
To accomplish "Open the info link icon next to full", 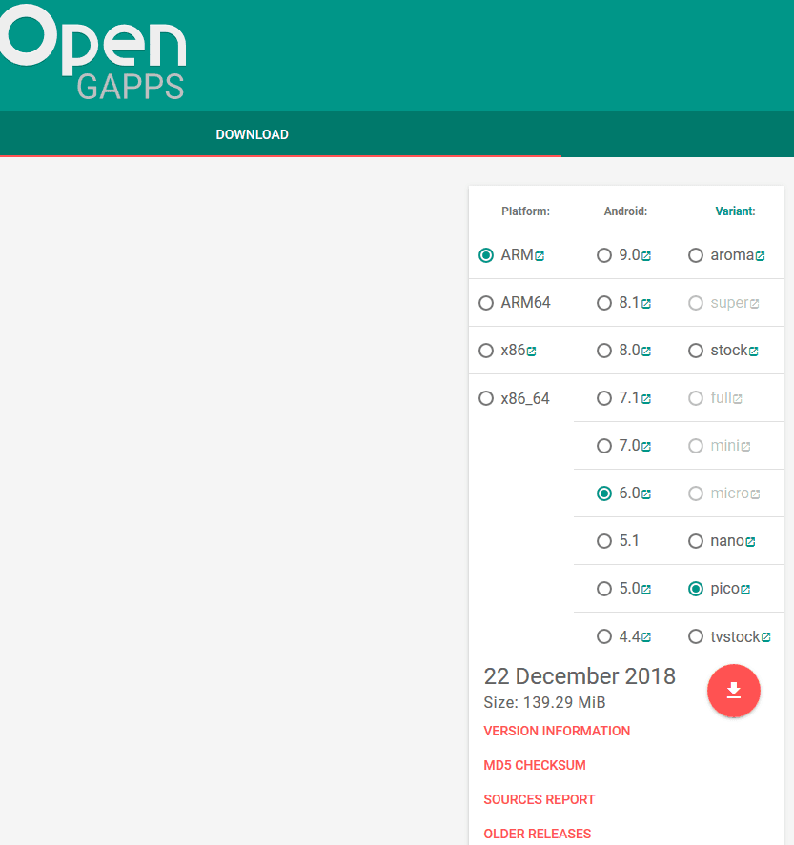I will point(738,399).
